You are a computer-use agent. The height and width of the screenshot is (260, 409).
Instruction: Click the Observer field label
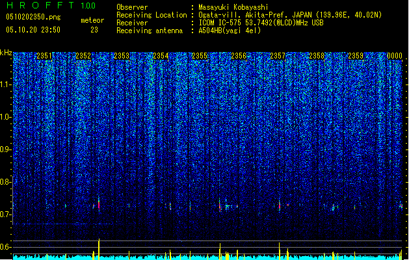tap(132, 7)
